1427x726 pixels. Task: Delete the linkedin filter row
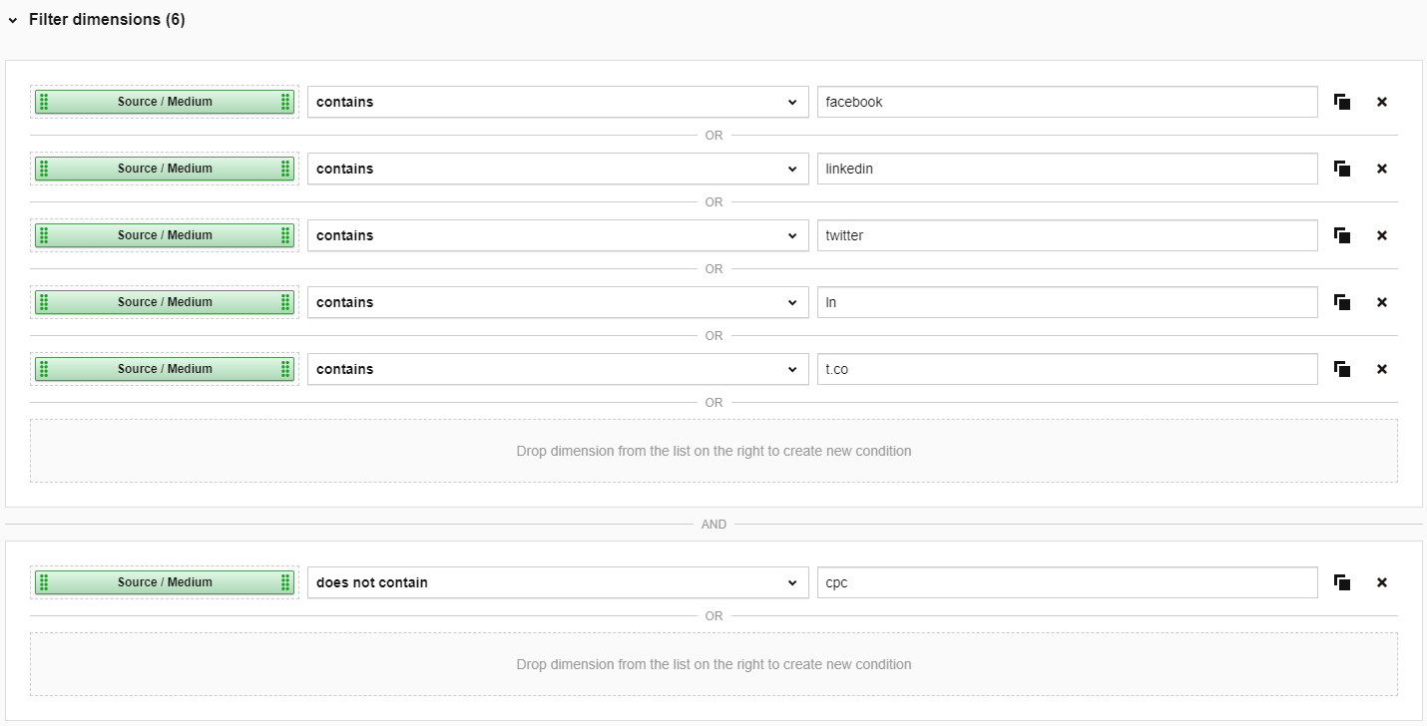pyautogui.click(x=1382, y=169)
